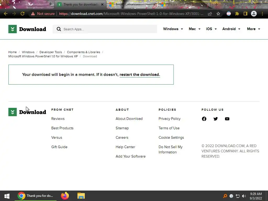Viewport: 268px width, 201px height.
Task: Click the footer Download logo
Action: point(27,112)
